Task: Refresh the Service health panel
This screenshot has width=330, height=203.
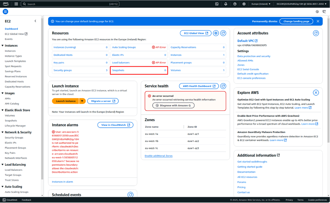Action: (223, 86)
